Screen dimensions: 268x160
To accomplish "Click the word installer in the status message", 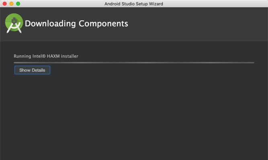I will pyautogui.click(x=70, y=56).
